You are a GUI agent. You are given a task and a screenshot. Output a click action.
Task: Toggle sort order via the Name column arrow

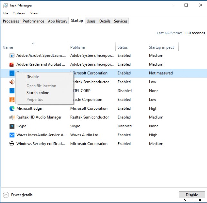(33, 43)
